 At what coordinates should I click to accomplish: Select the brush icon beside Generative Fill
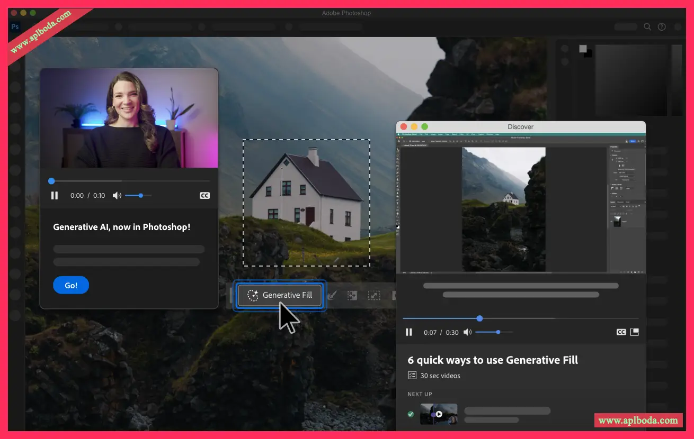pyautogui.click(x=332, y=296)
